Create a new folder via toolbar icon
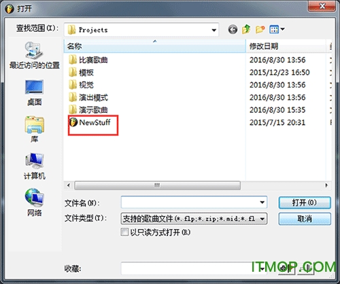Viewport: 340px width, 284px height. (260, 29)
